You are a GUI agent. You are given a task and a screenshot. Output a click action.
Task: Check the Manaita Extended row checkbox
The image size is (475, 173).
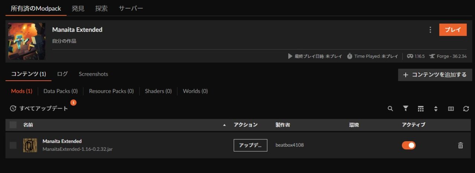[x=13, y=145]
